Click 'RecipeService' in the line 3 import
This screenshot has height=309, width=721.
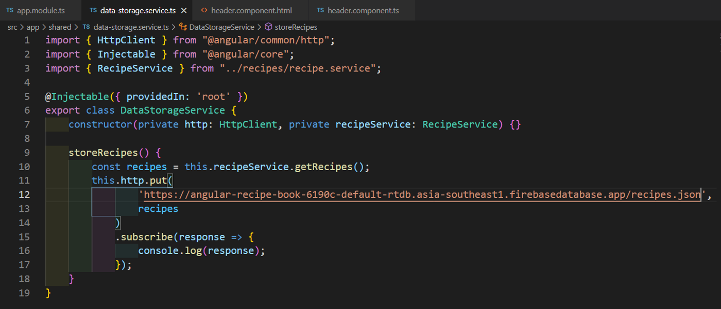[x=135, y=68]
